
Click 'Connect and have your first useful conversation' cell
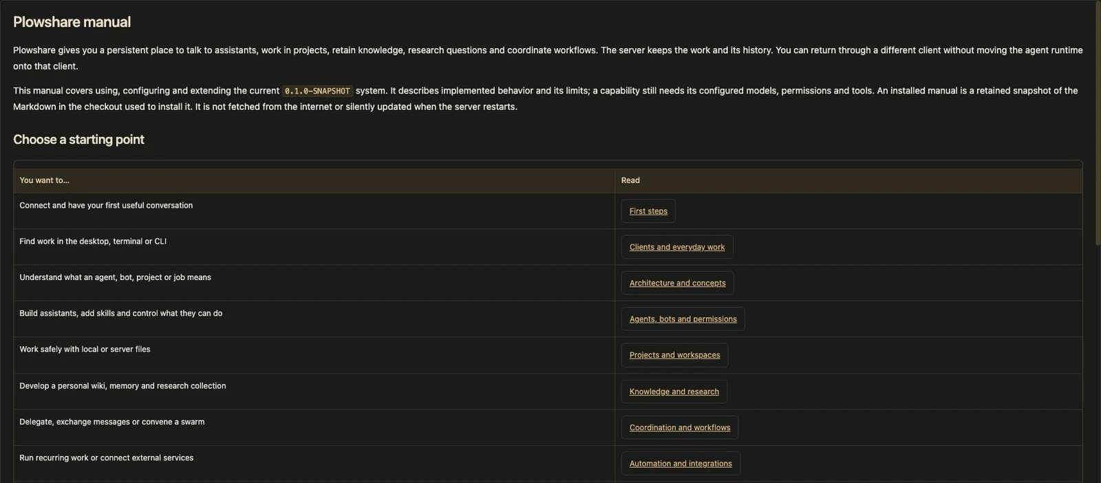click(314, 211)
